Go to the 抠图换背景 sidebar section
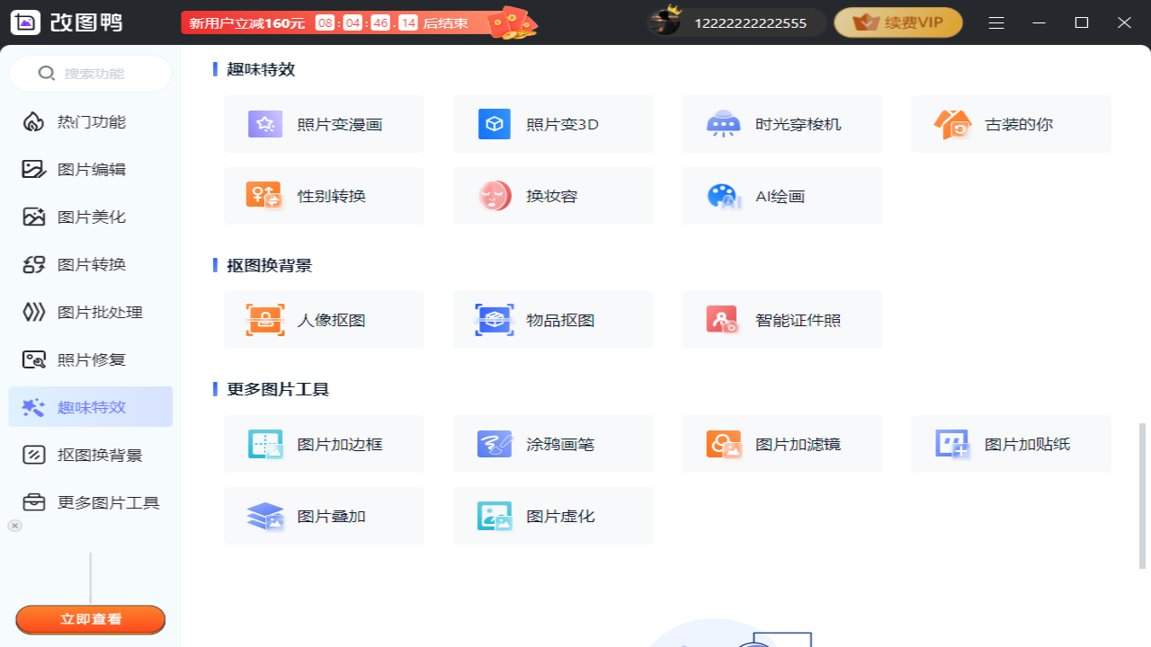Image resolution: width=1151 pixels, height=647 pixels. click(x=90, y=455)
